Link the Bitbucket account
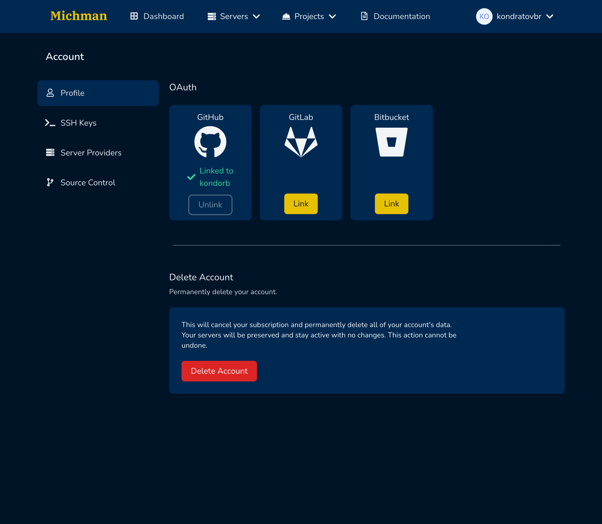The image size is (602, 524). tap(391, 204)
